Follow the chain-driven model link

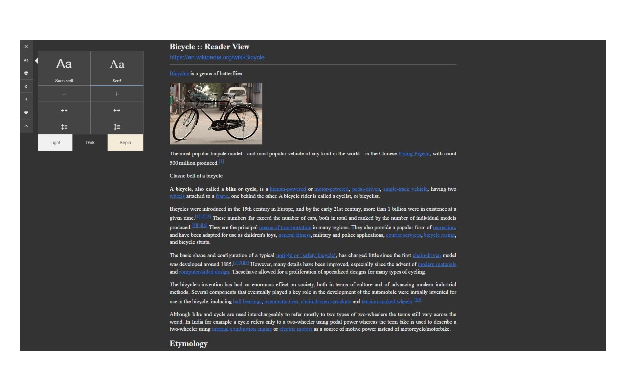coord(426,256)
